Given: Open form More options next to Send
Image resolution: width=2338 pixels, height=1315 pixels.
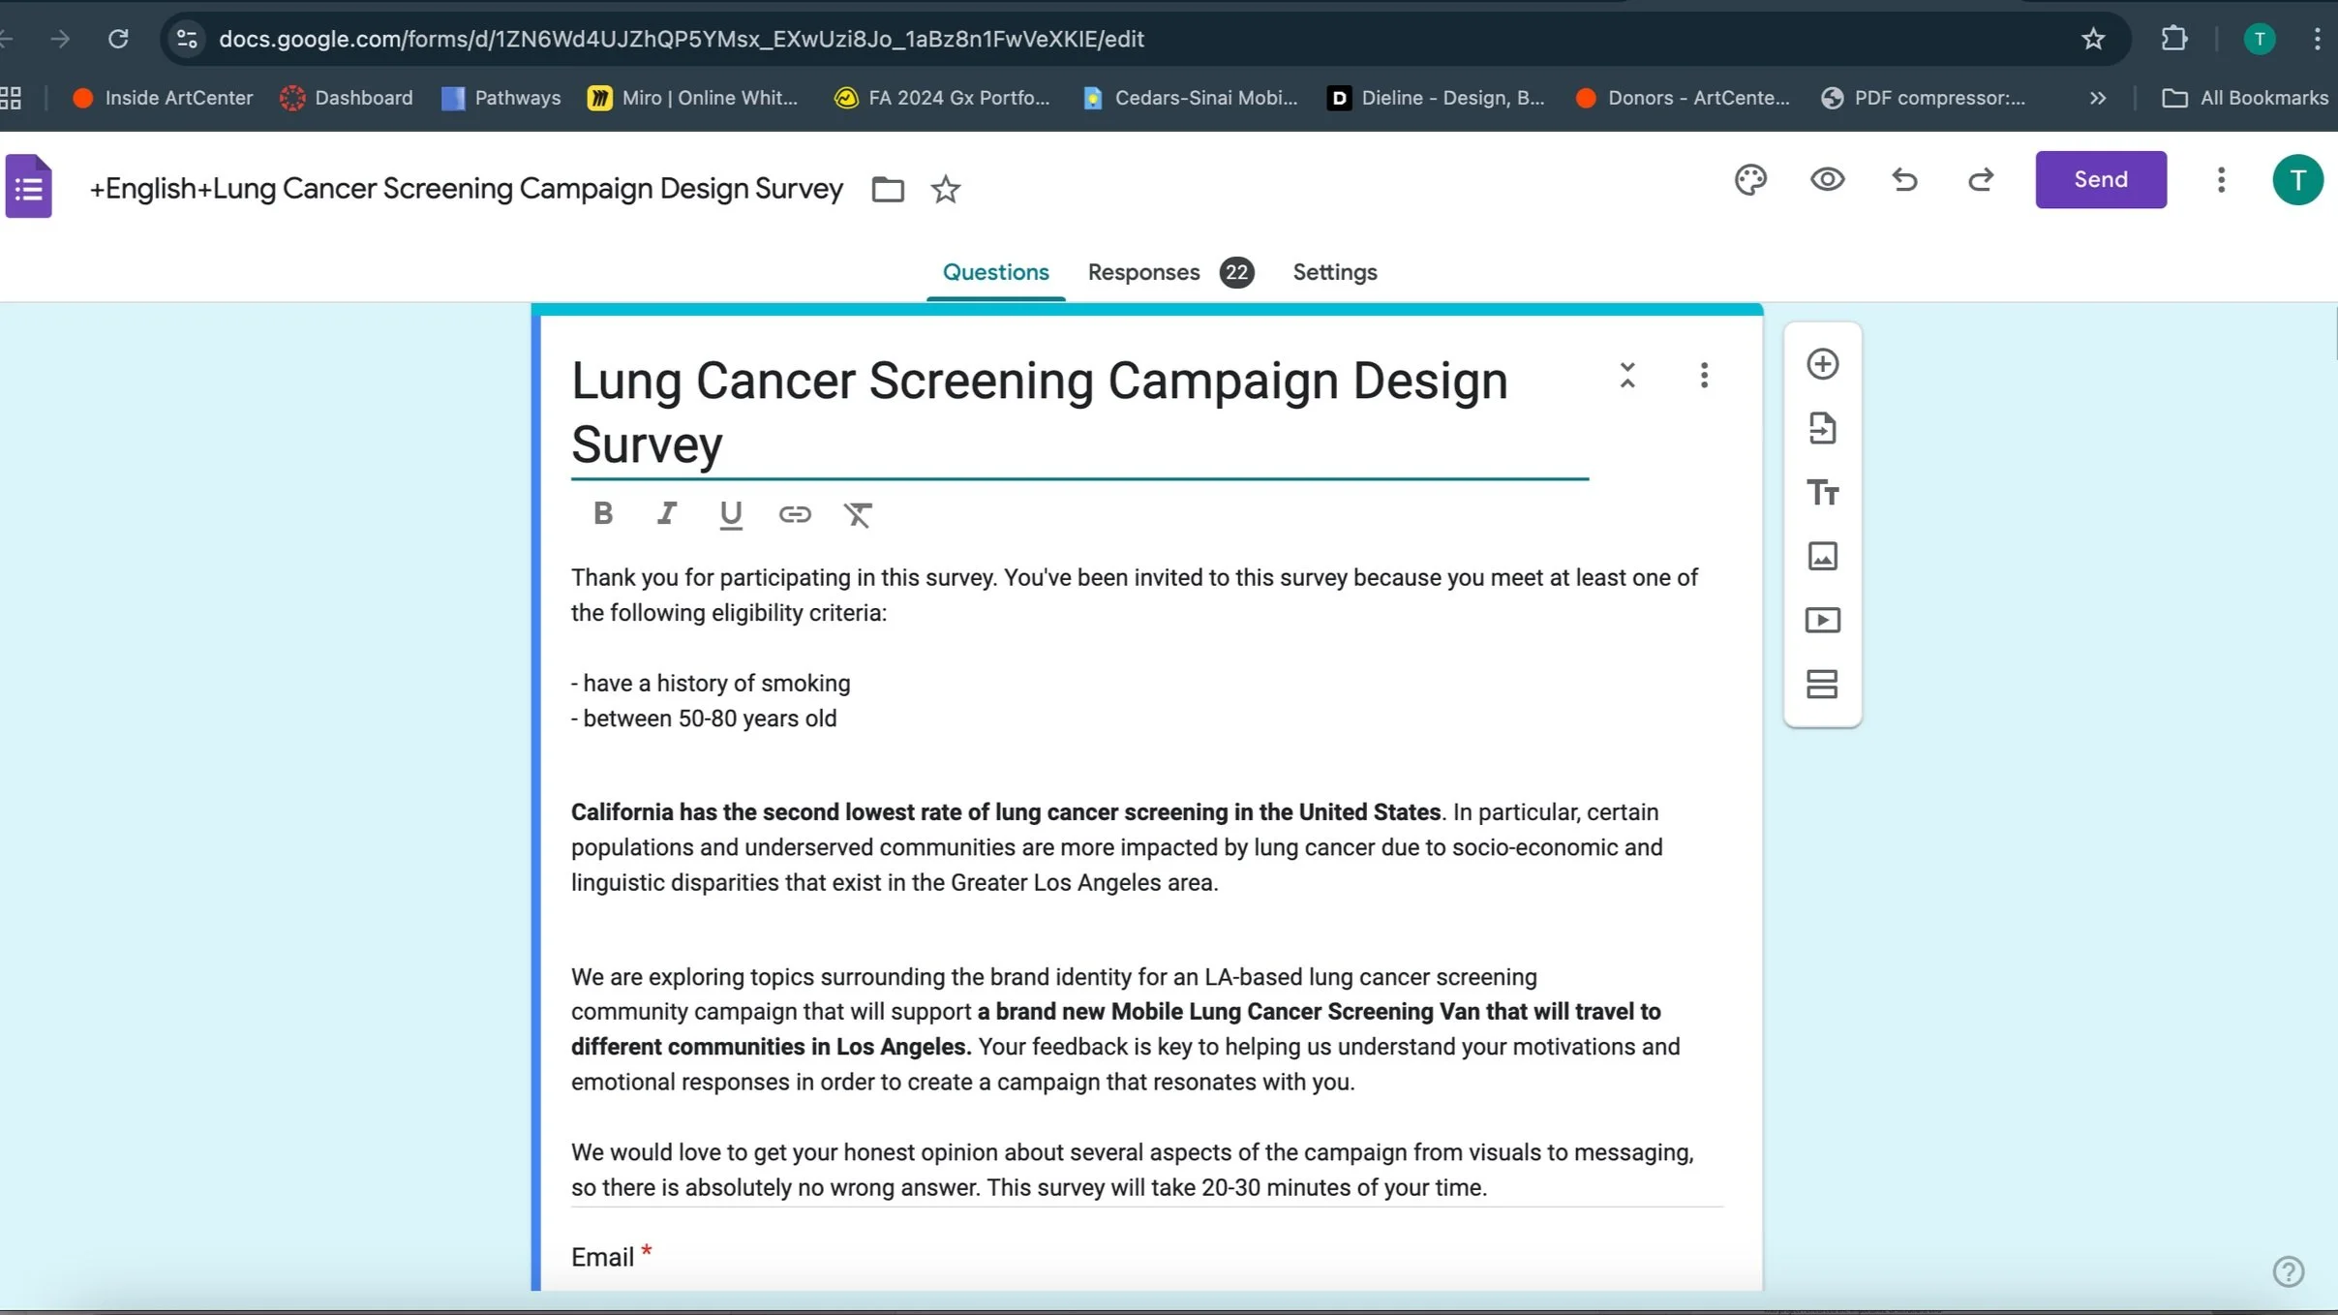Looking at the screenshot, I should [x=2221, y=180].
